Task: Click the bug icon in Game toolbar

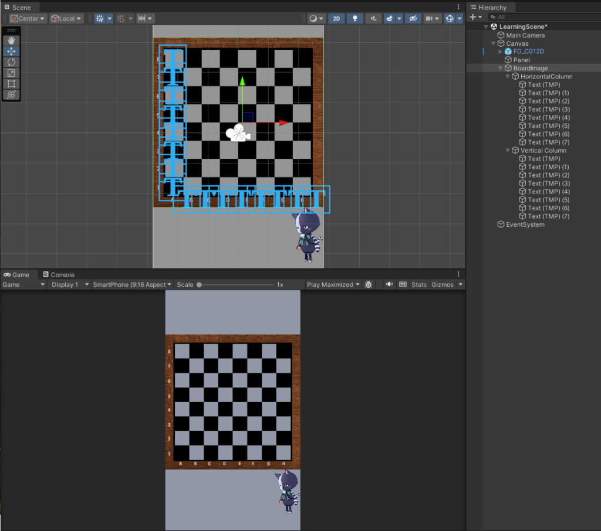Action: click(369, 285)
